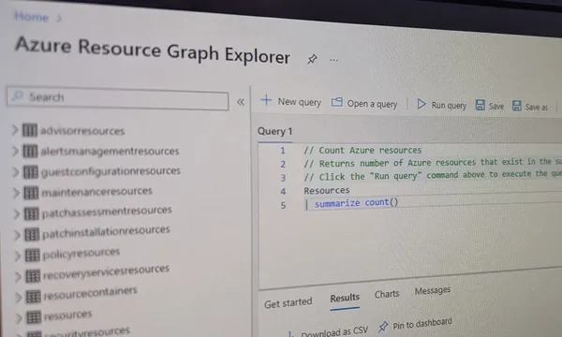Expand the patchassessmentresources tree node
Viewport: 562px width, 337px height.
(x=17, y=214)
